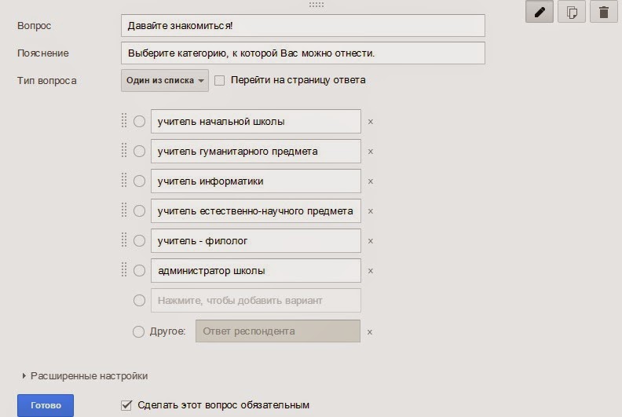
Task: Click the 'Пояснение' help text field
Action: point(303,53)
